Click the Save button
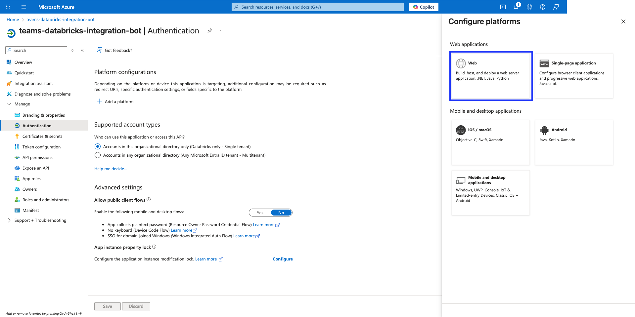 point(108,306)
